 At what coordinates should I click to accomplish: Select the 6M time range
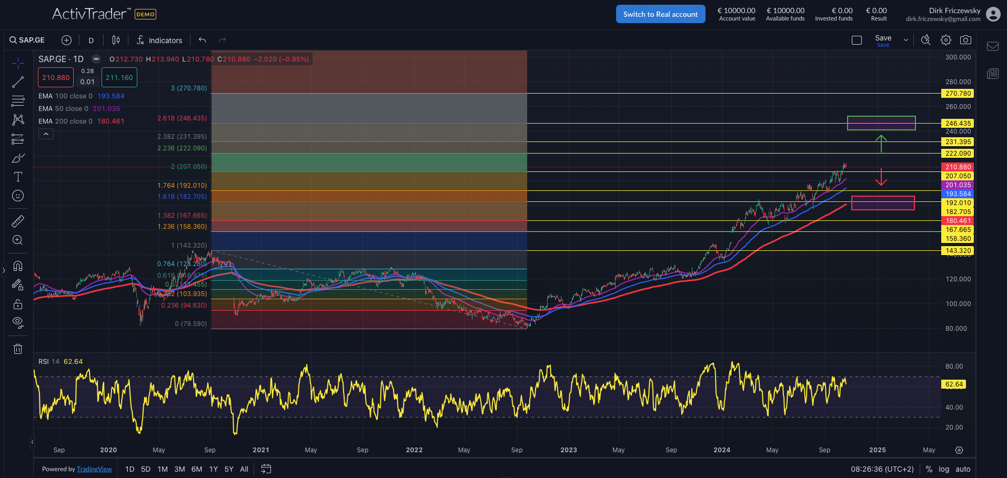tap(197, 469)
